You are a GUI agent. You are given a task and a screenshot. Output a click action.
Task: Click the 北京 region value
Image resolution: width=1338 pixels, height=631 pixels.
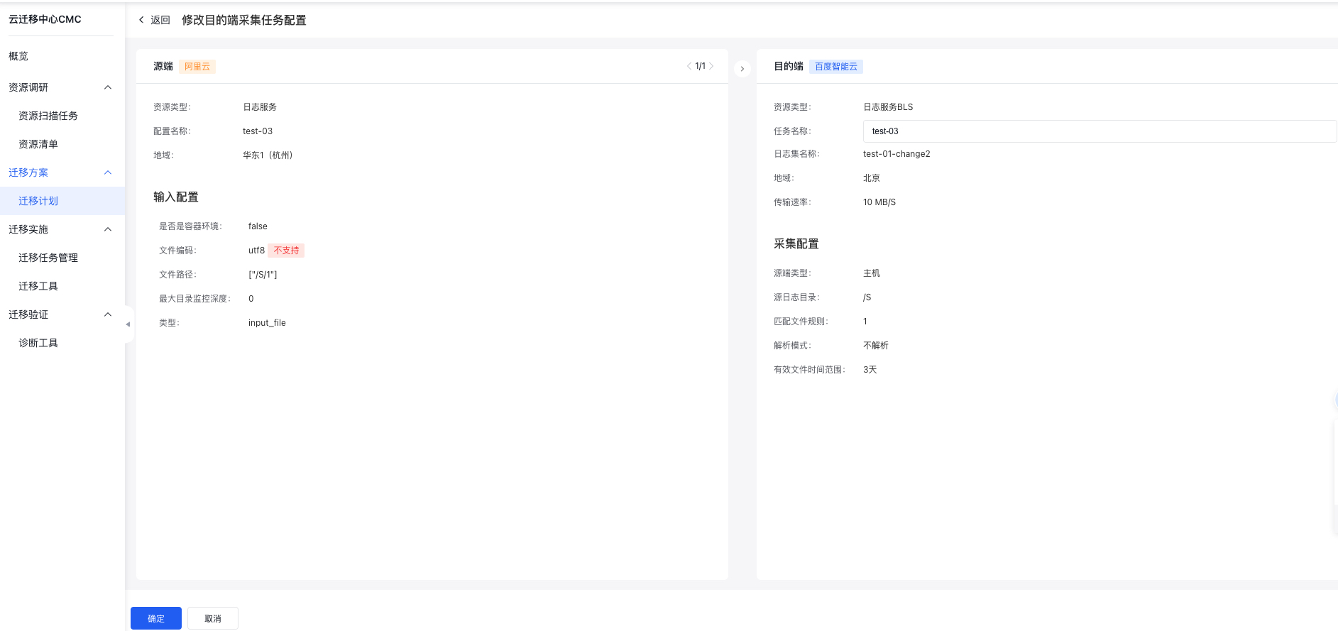pos(872,178)
